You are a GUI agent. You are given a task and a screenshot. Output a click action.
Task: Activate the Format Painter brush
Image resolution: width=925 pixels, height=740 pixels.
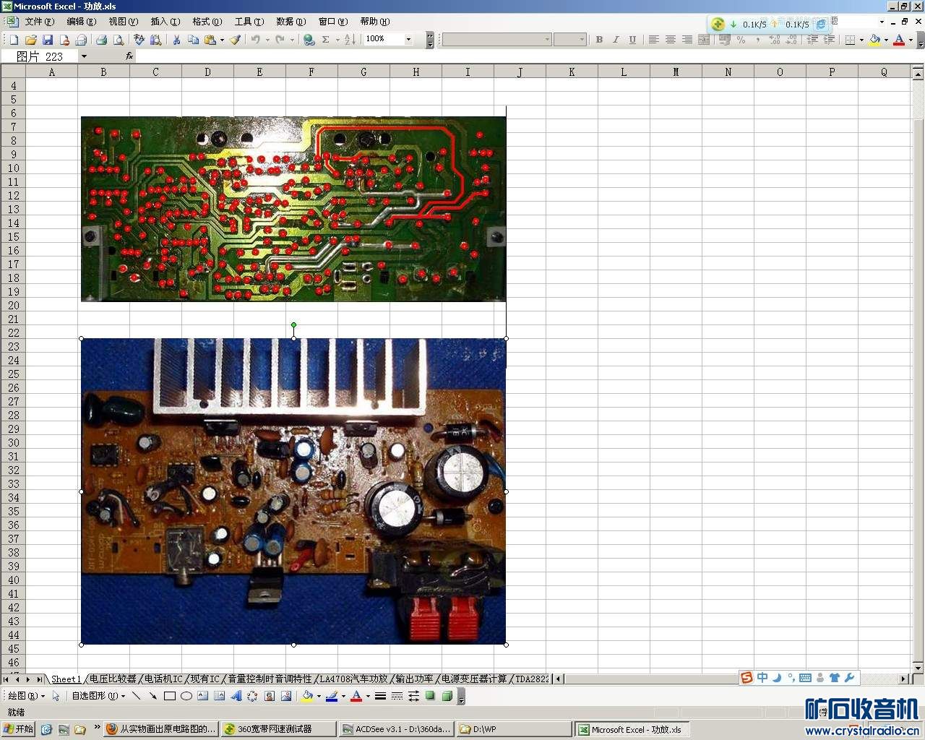click(x=235, y=40)
